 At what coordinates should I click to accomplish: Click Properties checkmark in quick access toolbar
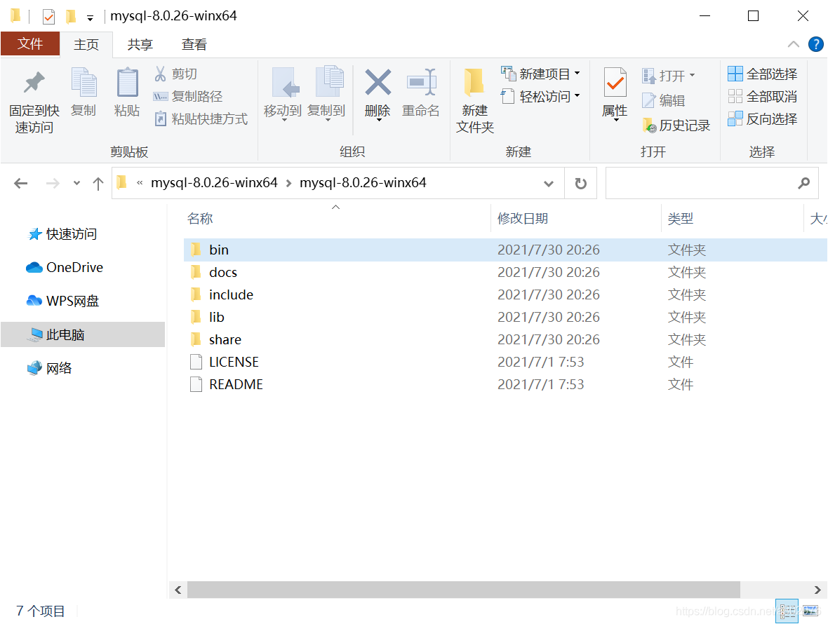pos(48,17)
